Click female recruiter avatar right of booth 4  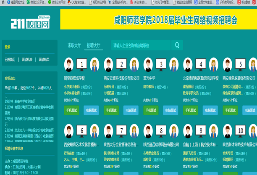(212, 65)
